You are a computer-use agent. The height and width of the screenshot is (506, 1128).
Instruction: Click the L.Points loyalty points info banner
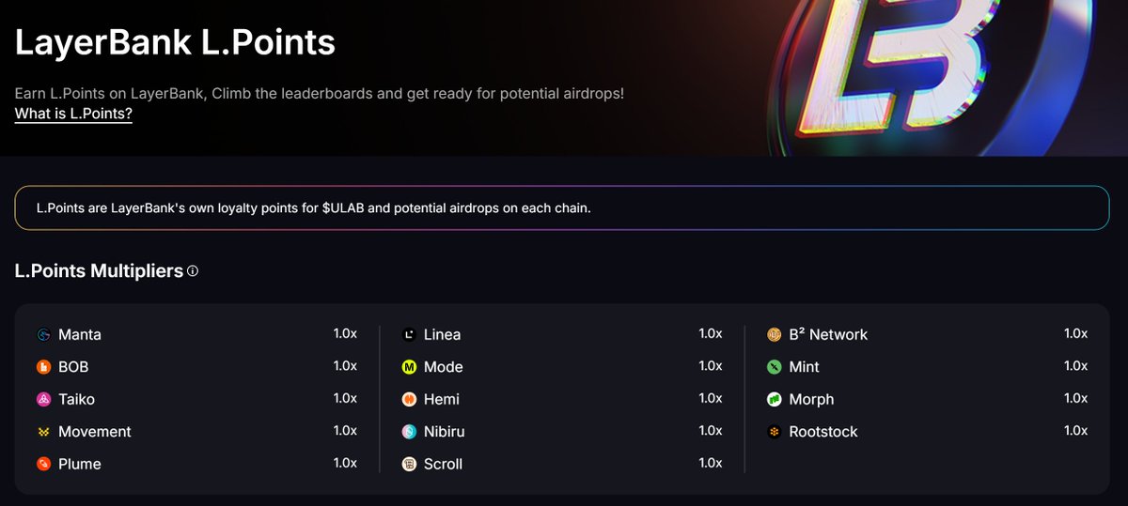[562, 207]
